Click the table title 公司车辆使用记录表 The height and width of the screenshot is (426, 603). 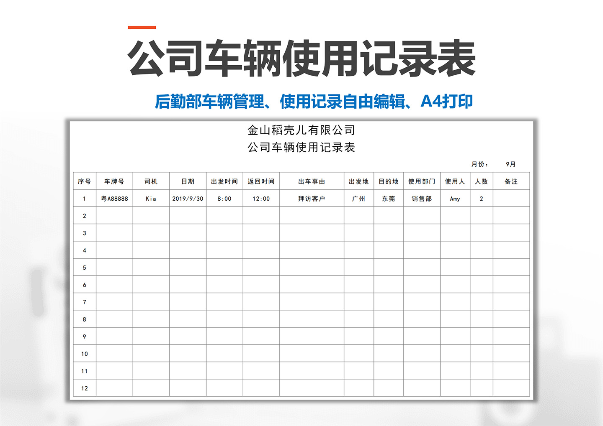[301, 148]
